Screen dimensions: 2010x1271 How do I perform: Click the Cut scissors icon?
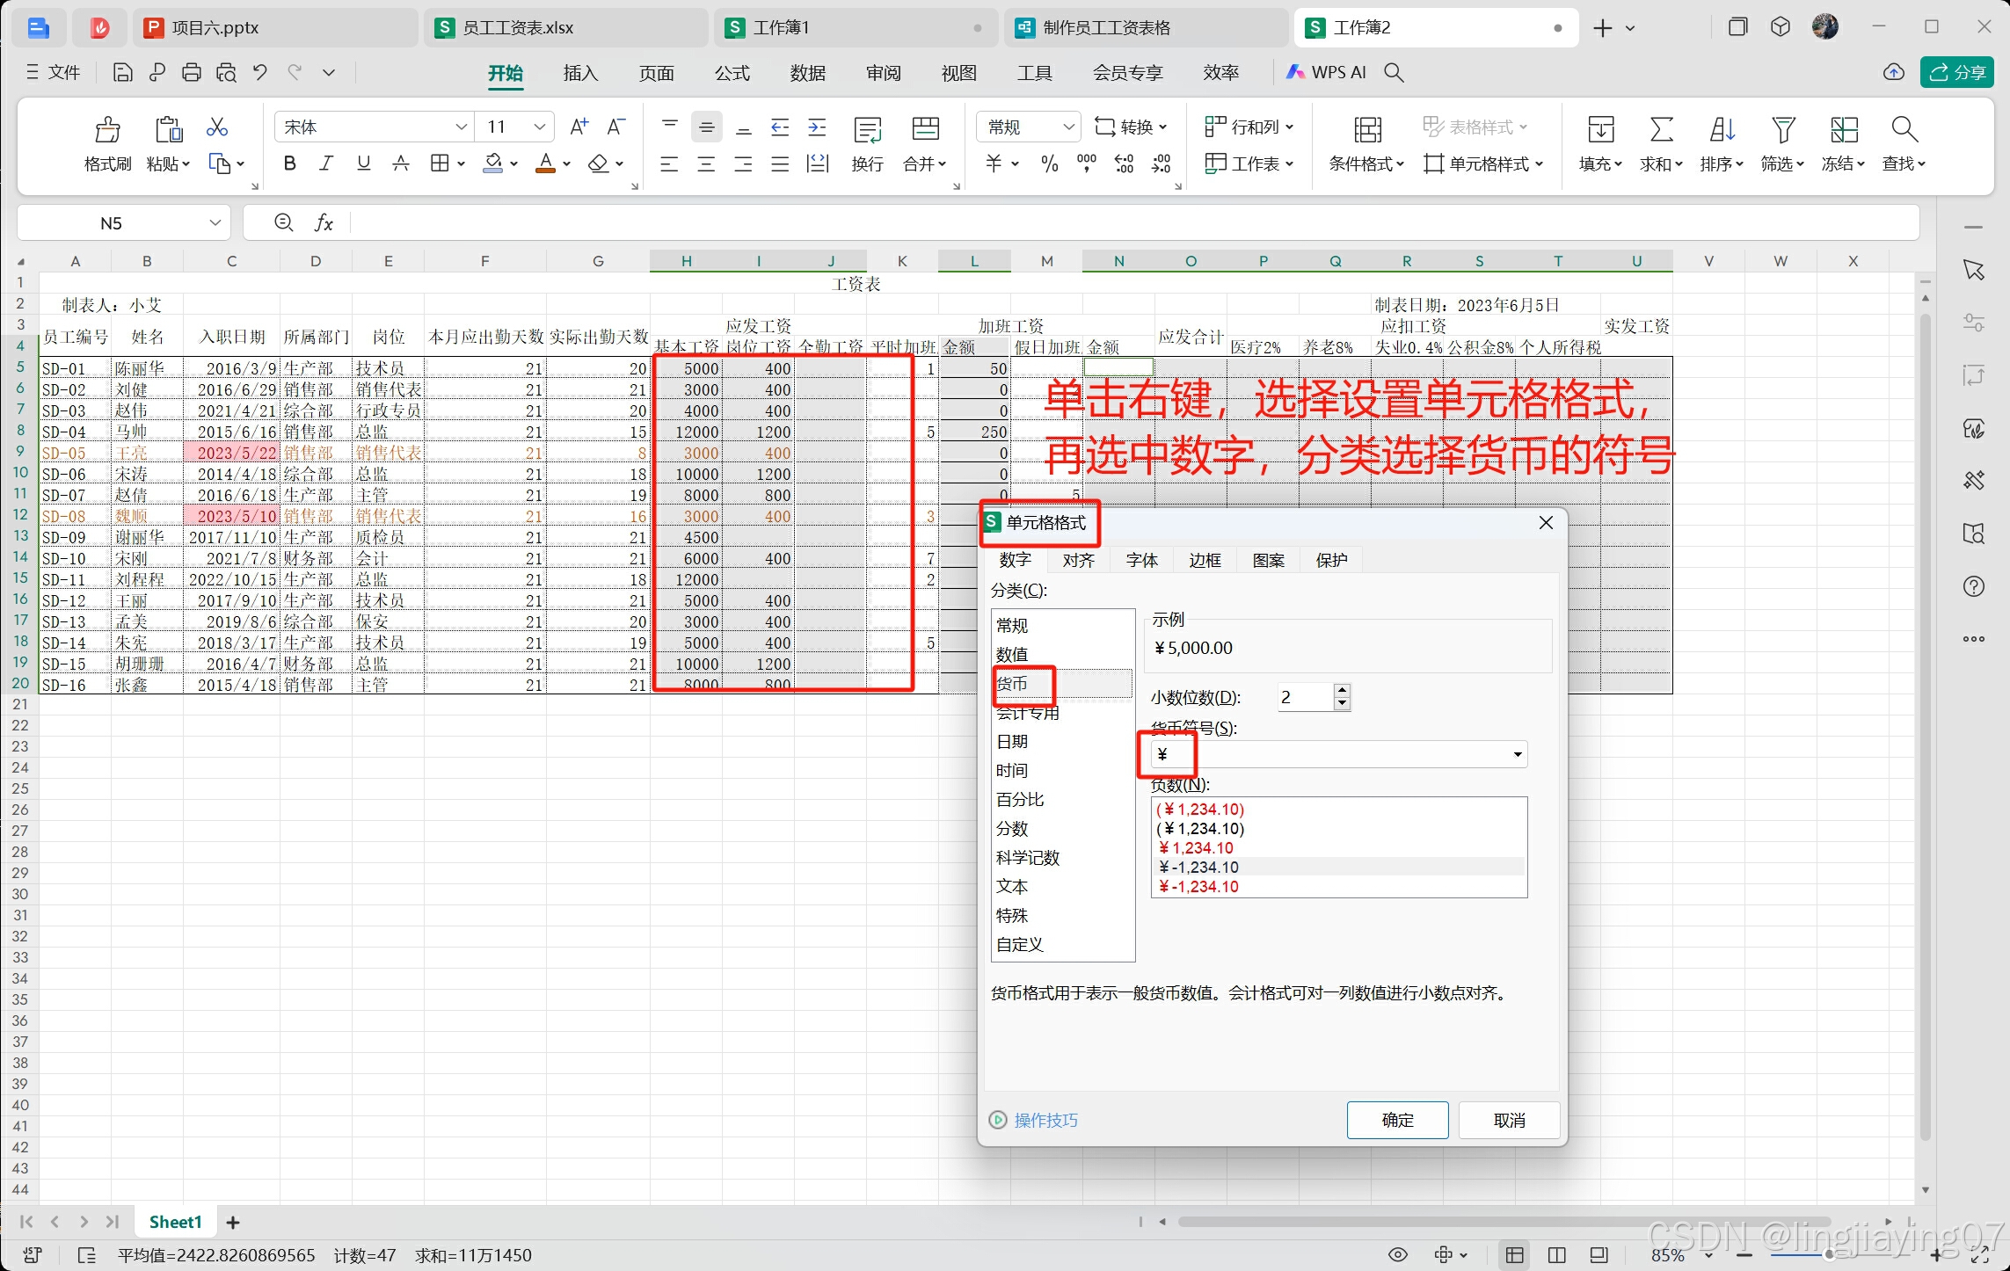[216, 128]
